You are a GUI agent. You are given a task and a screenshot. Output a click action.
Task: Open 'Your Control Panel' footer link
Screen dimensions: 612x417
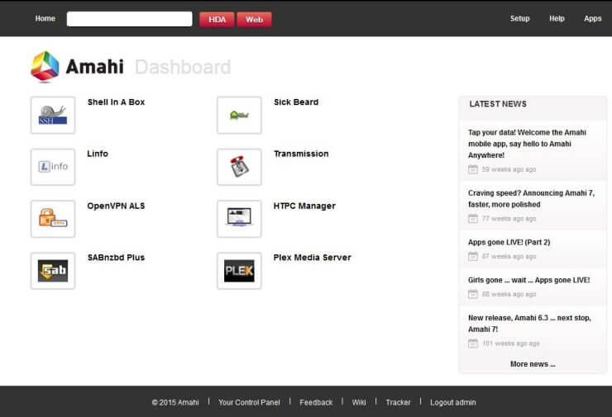point(249,402)
